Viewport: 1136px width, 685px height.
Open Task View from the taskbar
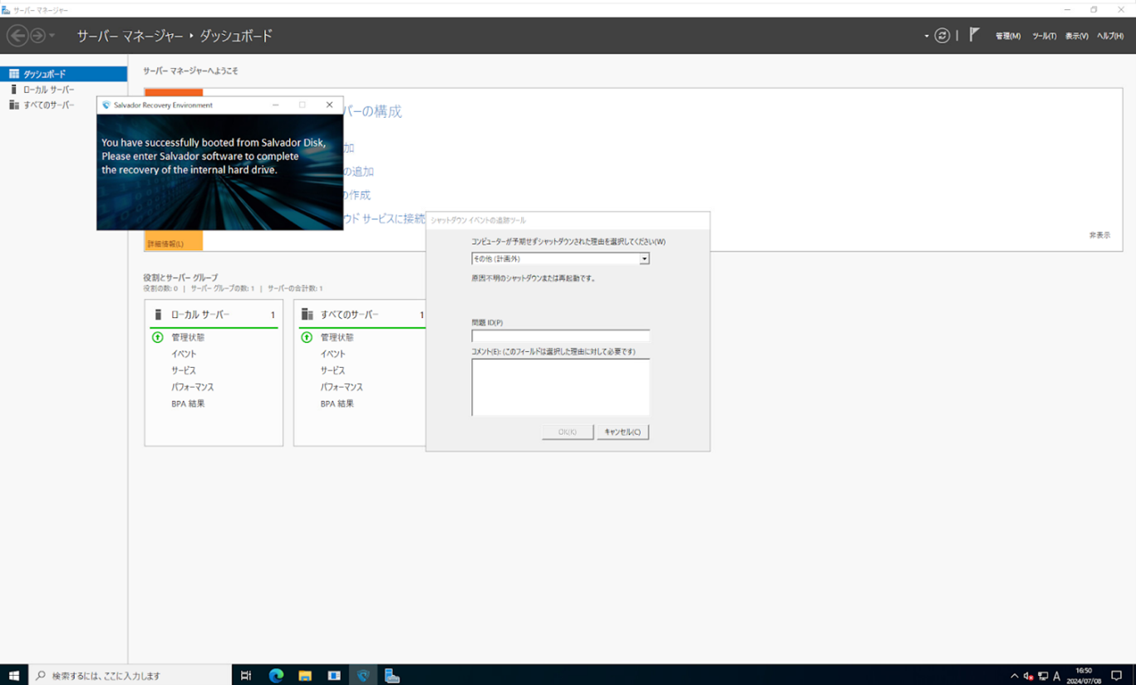click(x=246, y=676)
